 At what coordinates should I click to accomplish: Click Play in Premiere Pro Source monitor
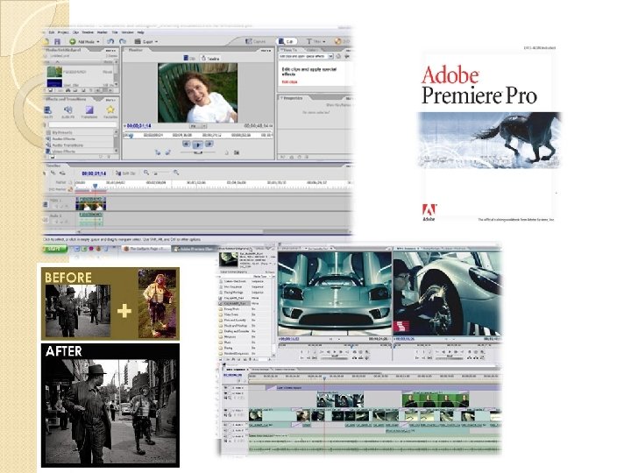(x=335, y=352)
